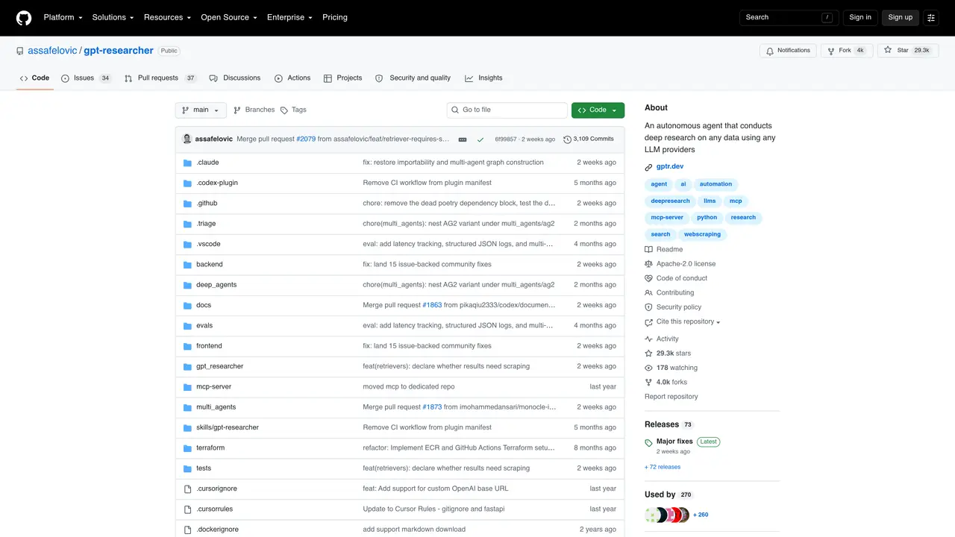
Task: Click the commit status checkmark icon
Action: pos(480,139)
